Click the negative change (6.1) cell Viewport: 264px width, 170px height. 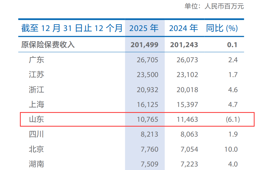233,119
